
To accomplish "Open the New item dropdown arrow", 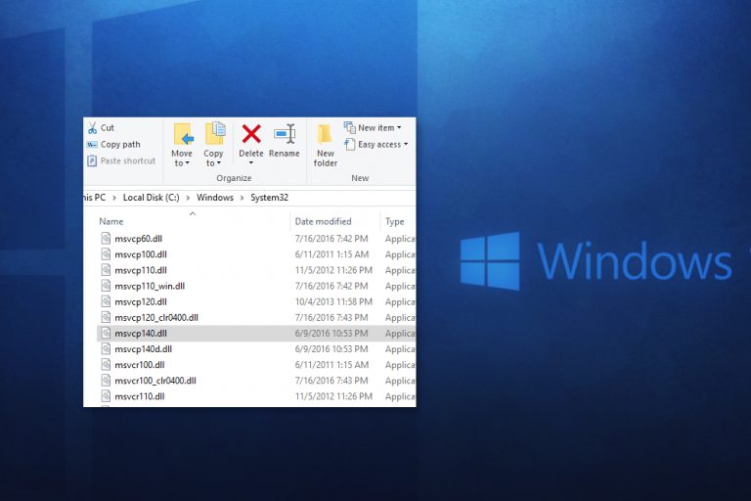I will (x=399, y=127).
